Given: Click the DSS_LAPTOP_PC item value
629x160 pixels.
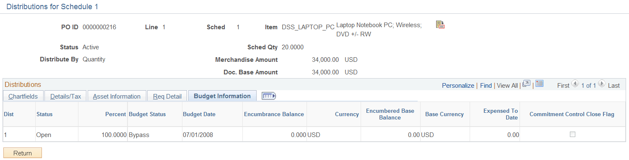Looking at the screenshot, I should (x=308, y=27).
